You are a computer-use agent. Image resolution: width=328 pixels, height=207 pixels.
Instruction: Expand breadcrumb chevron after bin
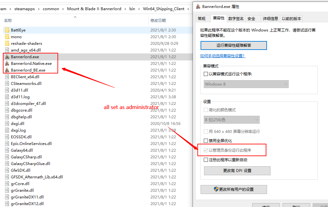139,9
